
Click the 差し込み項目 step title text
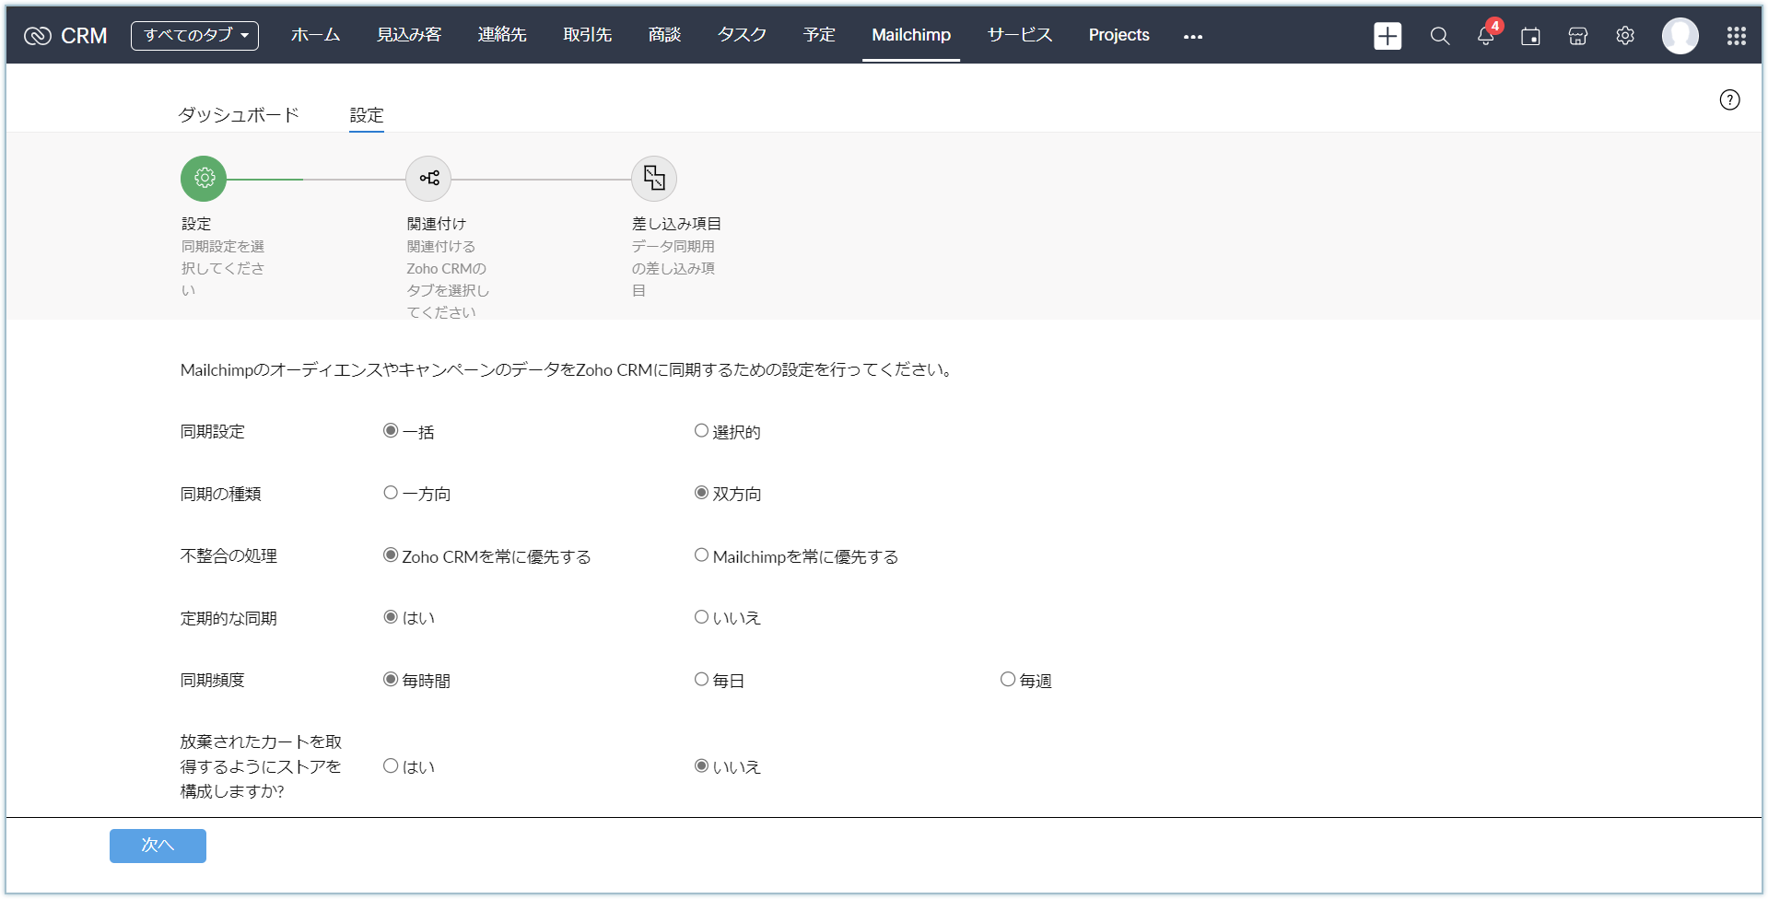coord(676,224)
